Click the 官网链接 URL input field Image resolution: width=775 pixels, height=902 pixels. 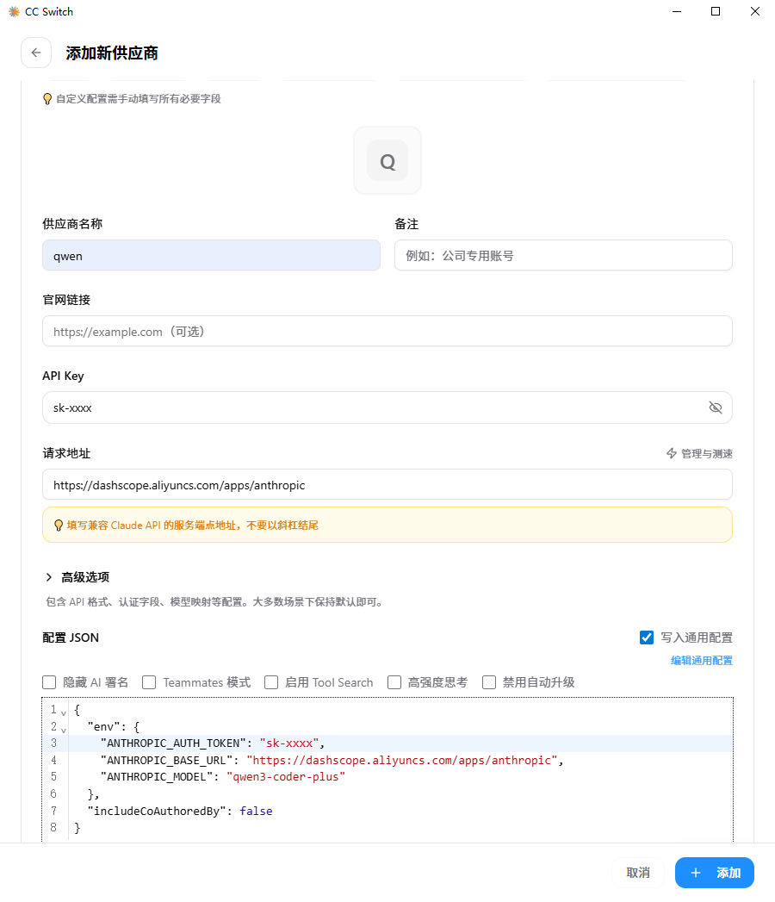coord(387,332)
